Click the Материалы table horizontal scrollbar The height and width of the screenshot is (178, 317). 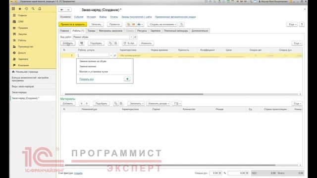170,165
